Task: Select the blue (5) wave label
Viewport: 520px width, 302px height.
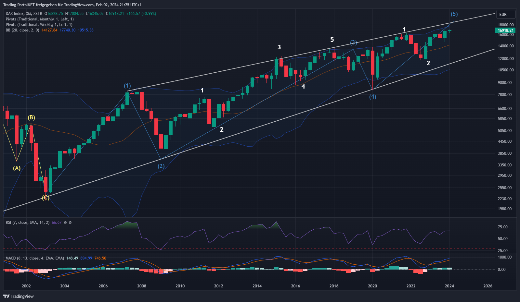Action: click(454, 14)
